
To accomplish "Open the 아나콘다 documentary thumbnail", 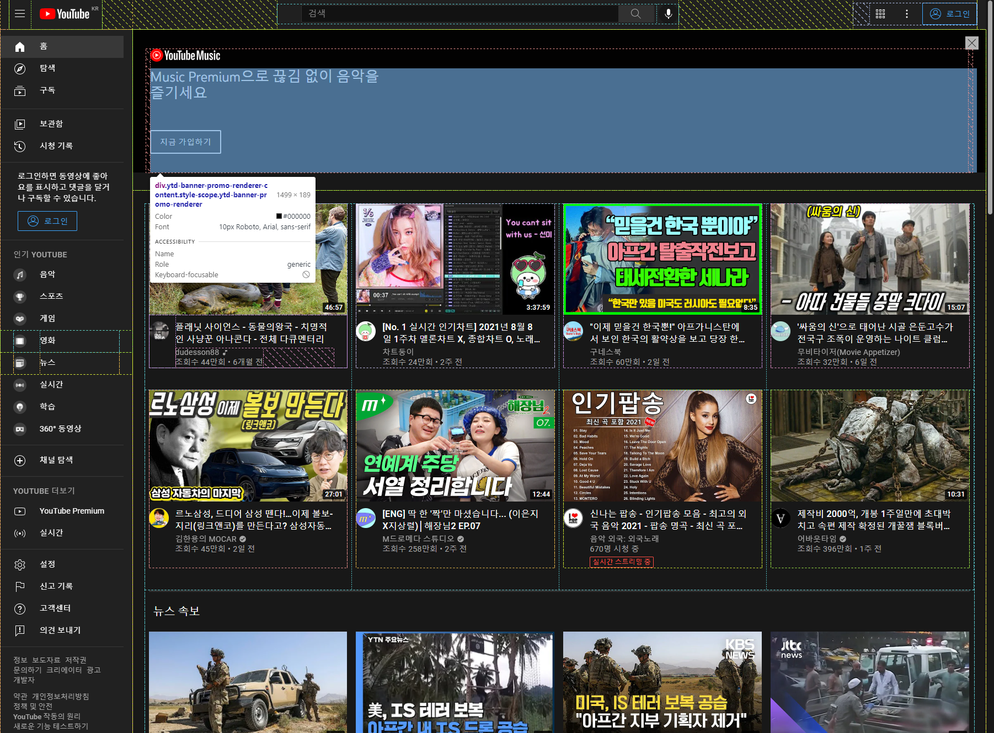I will [x=248, y=259].
